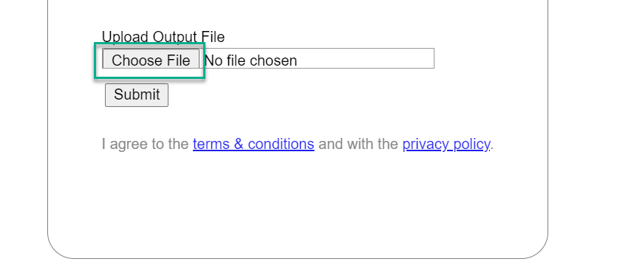Click the 'Upload Output File' label
617x270 pixels.
[163, 37]
